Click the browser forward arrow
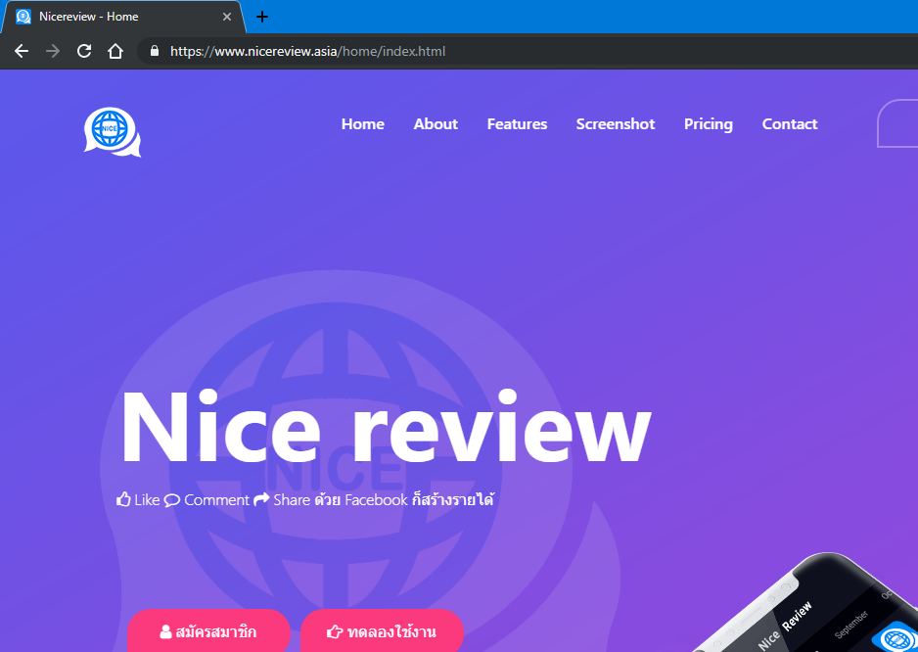918x652 pixels. (53, 51)
